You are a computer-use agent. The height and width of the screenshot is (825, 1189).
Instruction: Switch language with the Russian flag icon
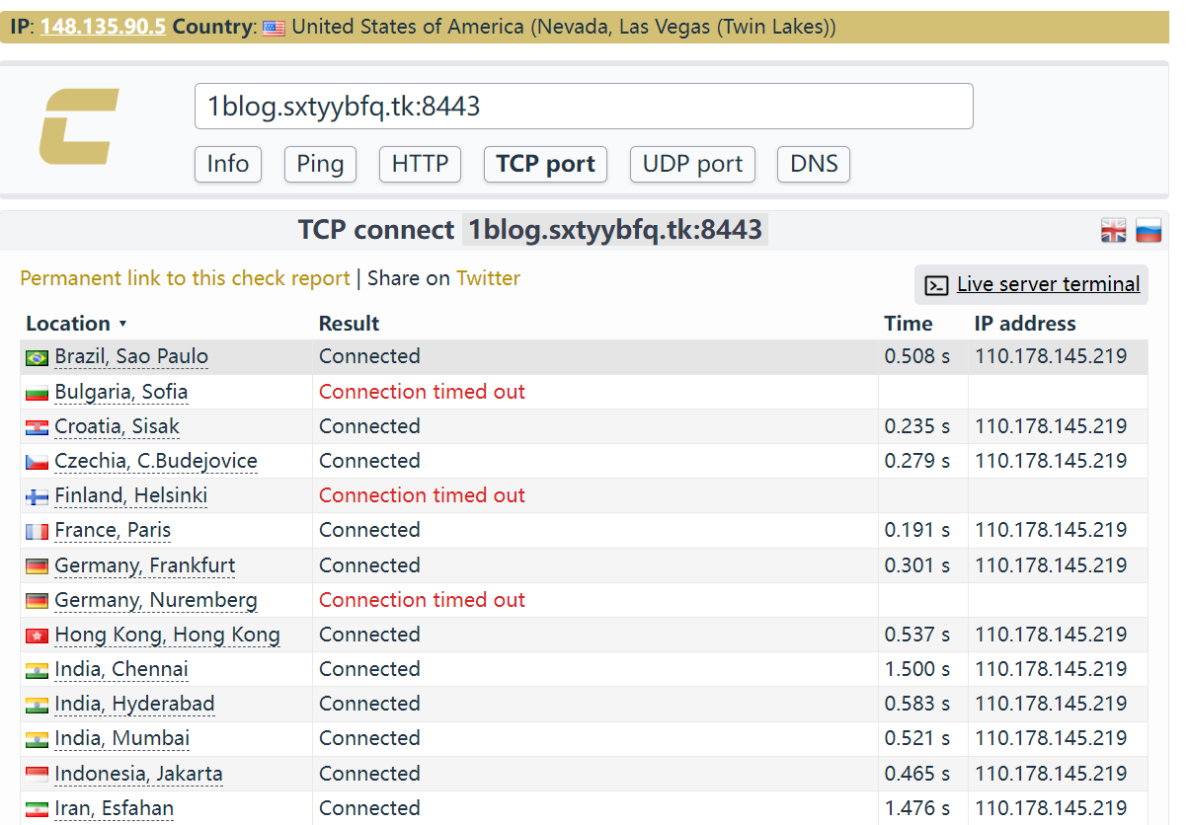pos(1148,231)
